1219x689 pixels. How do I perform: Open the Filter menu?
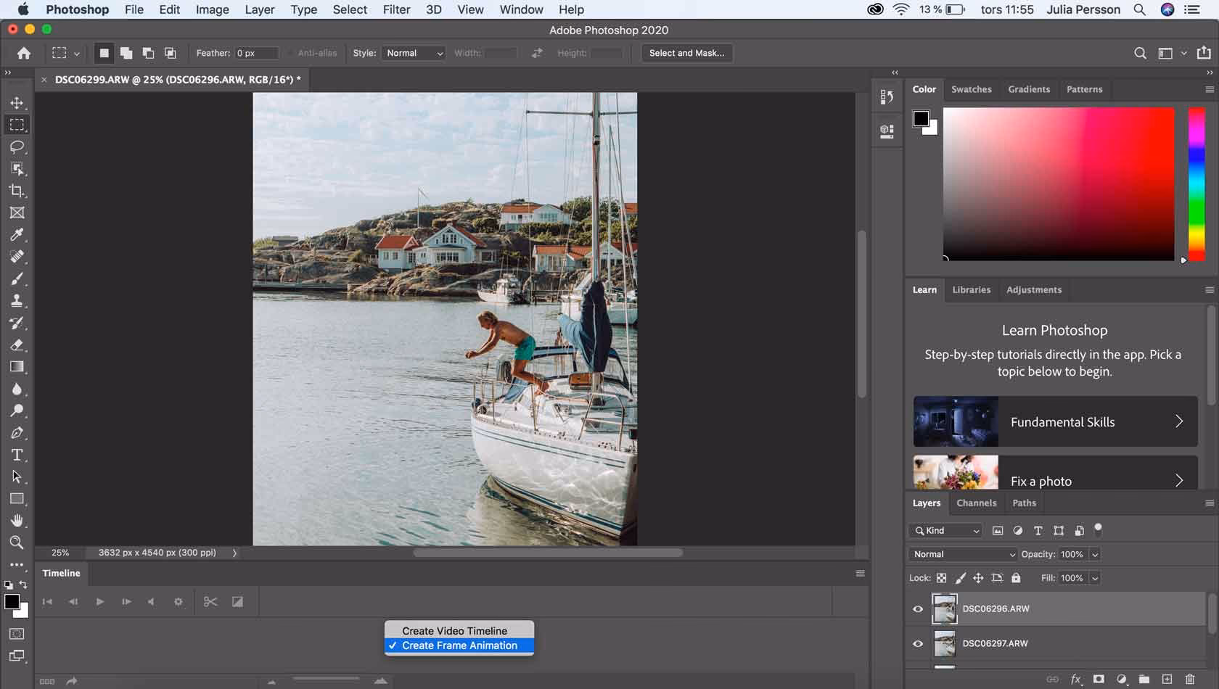point(396,9)
